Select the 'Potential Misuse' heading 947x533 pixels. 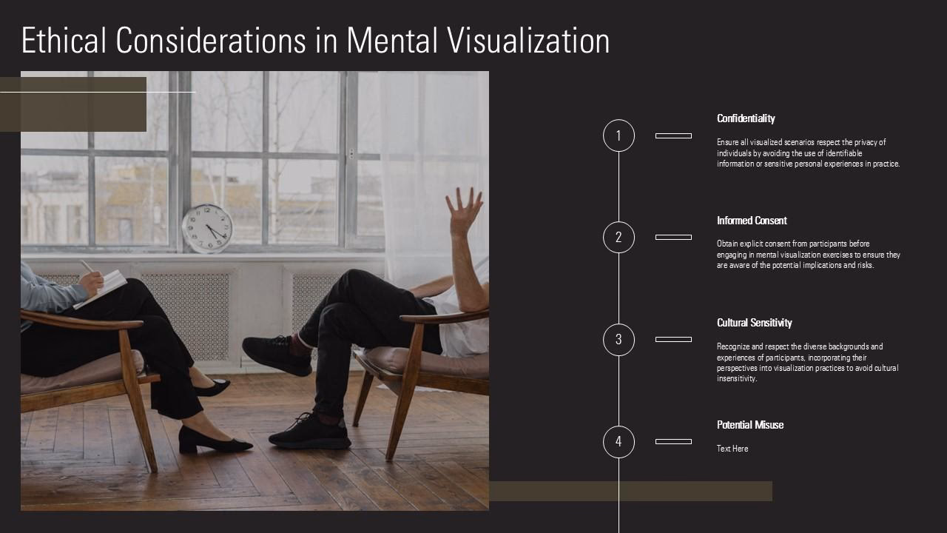point(750,425)
